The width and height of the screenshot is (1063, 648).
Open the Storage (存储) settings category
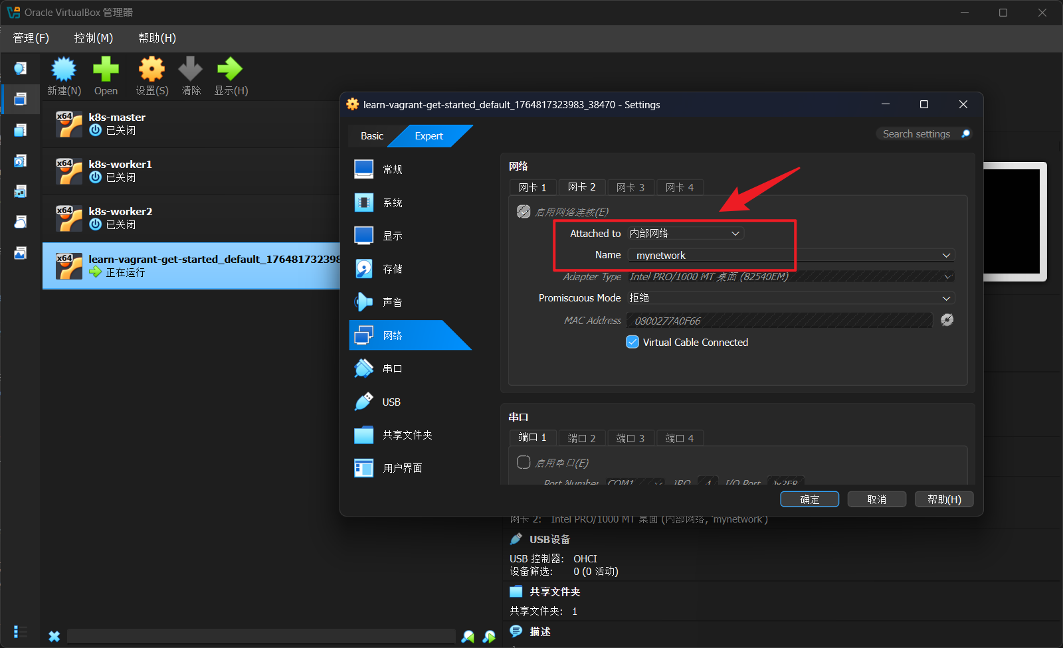coord(392,269)
